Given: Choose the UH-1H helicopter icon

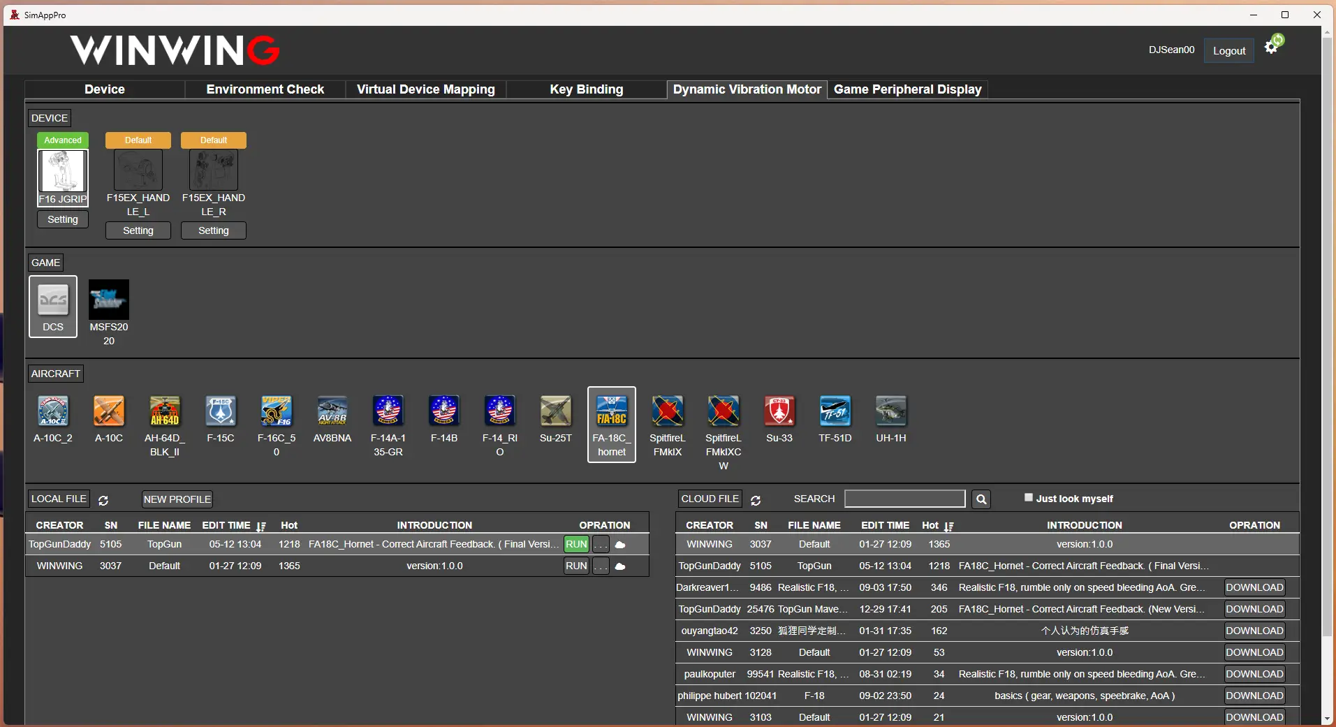Looking at the screenshot, I should (x=891, y=411).
